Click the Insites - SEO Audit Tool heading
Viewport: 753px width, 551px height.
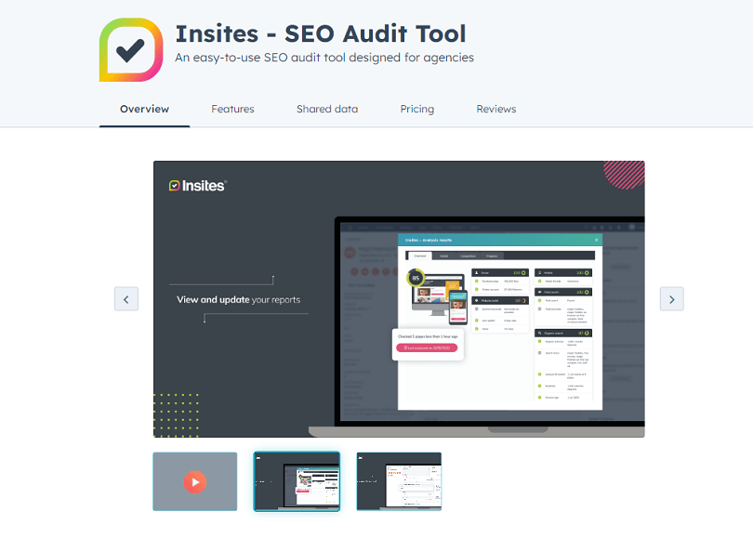click(x=321, y=33)
